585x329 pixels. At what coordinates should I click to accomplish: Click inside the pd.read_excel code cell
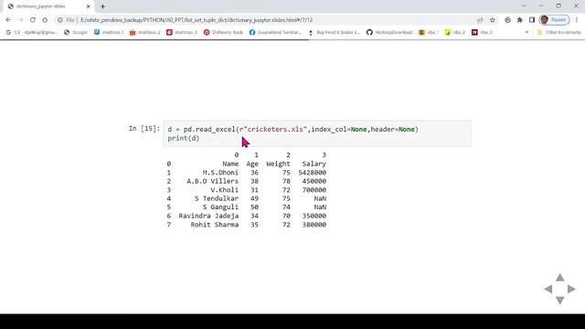pos(317,133)
